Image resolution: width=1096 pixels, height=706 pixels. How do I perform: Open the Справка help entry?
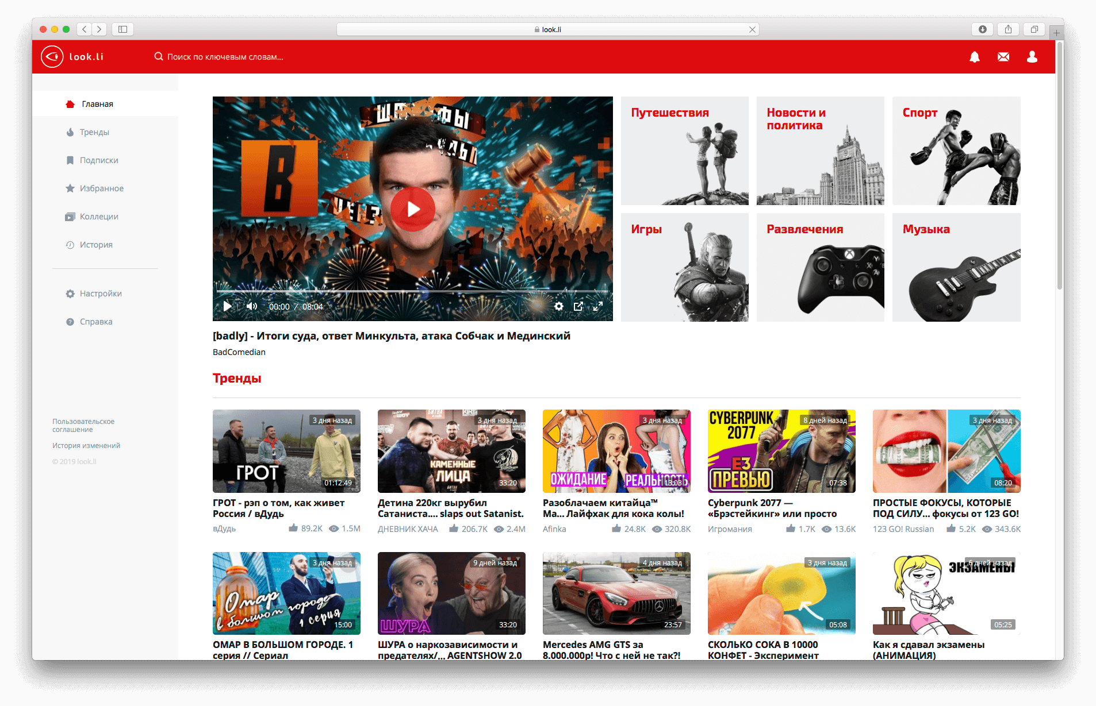click(x=96, y=322)
